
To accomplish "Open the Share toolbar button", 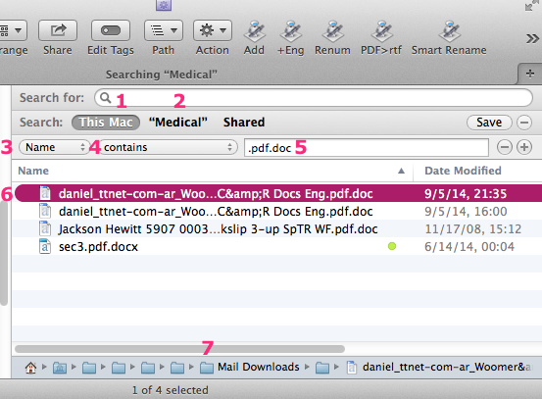I will 58,30.
